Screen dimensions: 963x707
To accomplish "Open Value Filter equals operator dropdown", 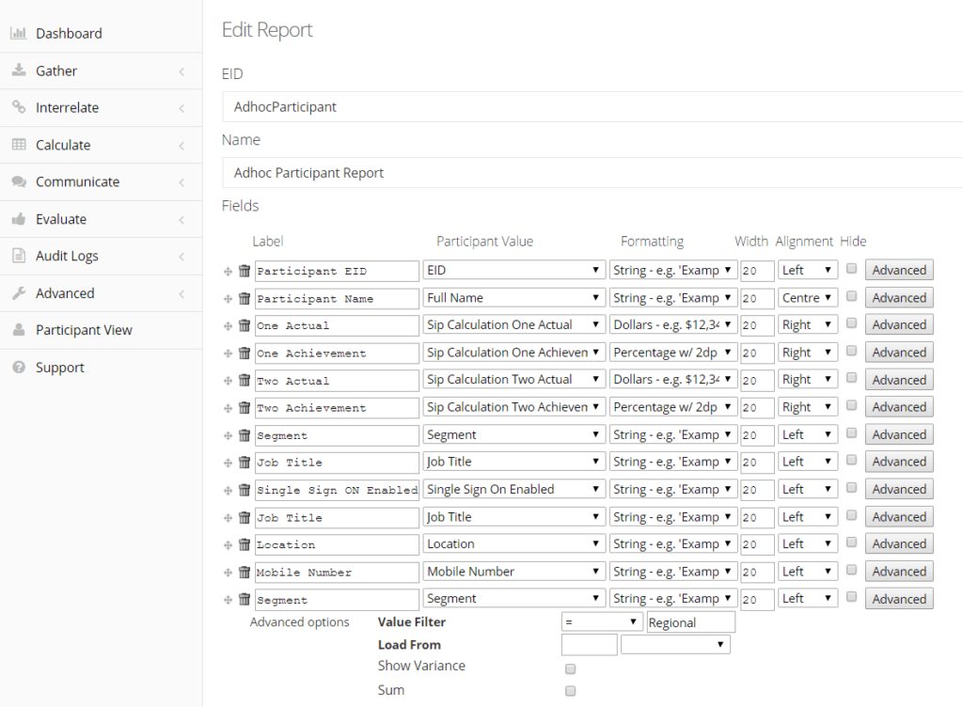I will (602, 621).
